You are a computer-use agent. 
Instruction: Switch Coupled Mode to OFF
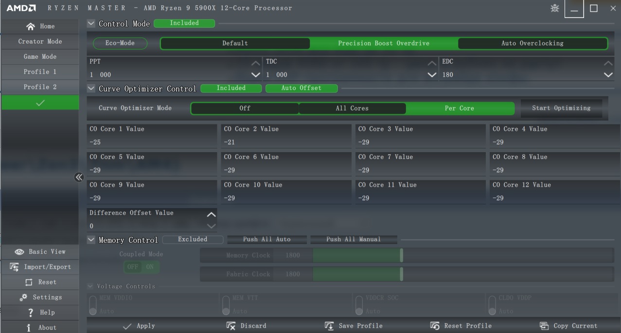point(132,267)
